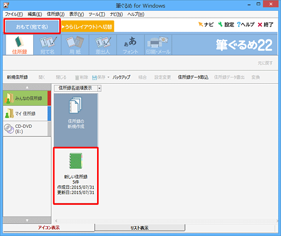The height and width of the screenshot is (236, 281).
Task: Open the 印刷・メール print and mail icon
Action: point(158,45)
